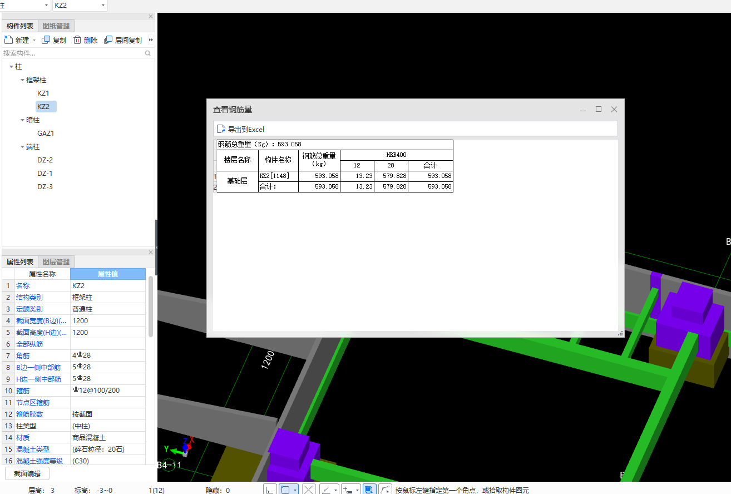
Task: Select DZ-2 in the component tree
Action: pos(45,160)
